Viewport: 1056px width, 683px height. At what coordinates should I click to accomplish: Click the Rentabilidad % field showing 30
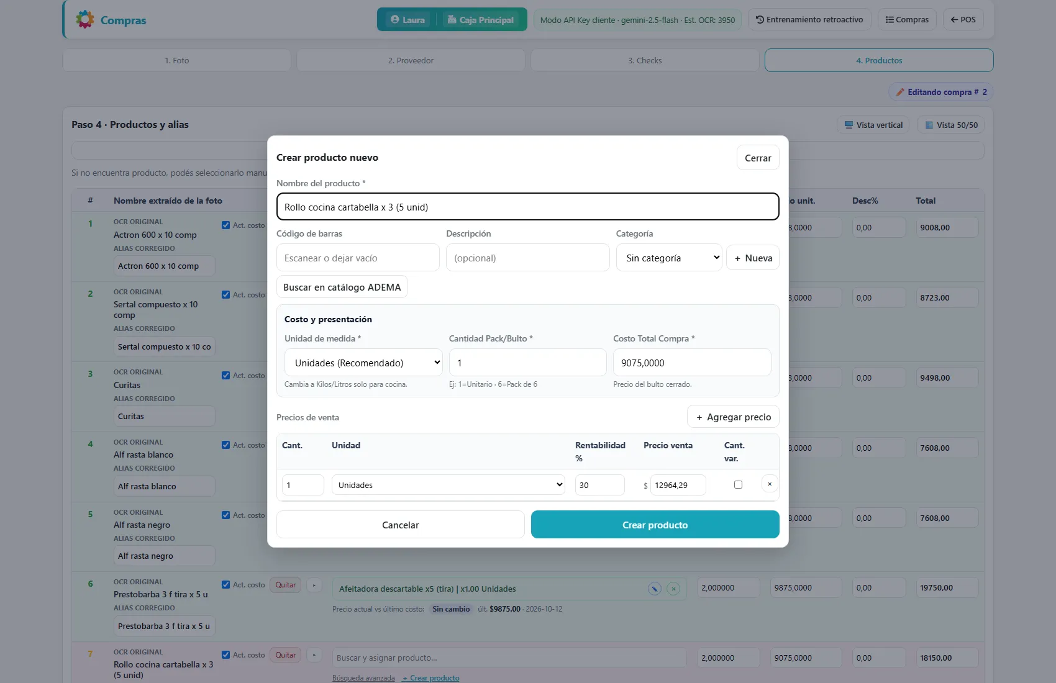599,485
